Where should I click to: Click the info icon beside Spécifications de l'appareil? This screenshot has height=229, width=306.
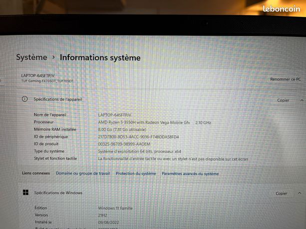pyautogui.click(x=24, y=99)
